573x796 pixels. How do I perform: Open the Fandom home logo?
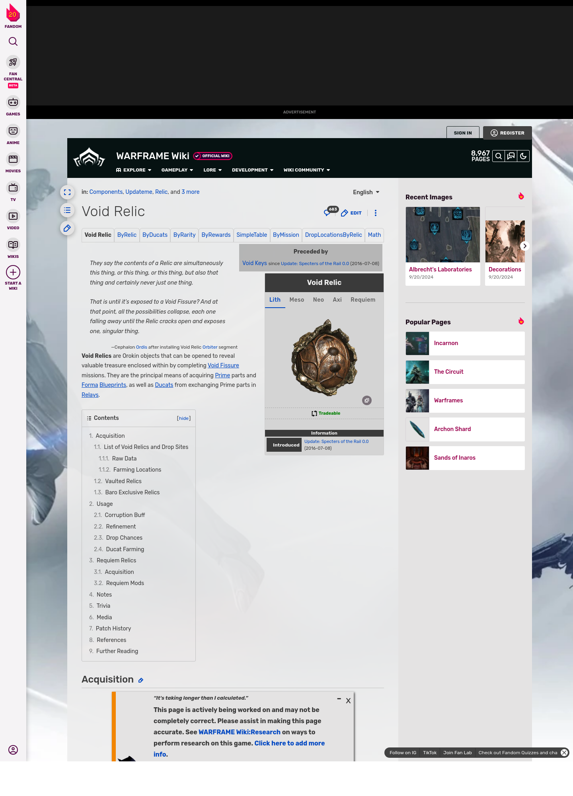[x=13, y=16]
